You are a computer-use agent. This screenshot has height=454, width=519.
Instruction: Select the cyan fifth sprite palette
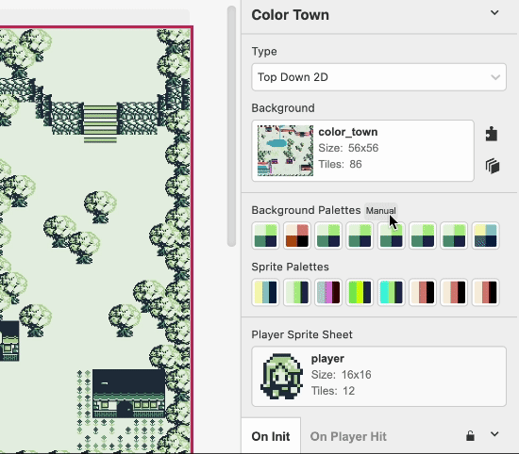(391, 292)
